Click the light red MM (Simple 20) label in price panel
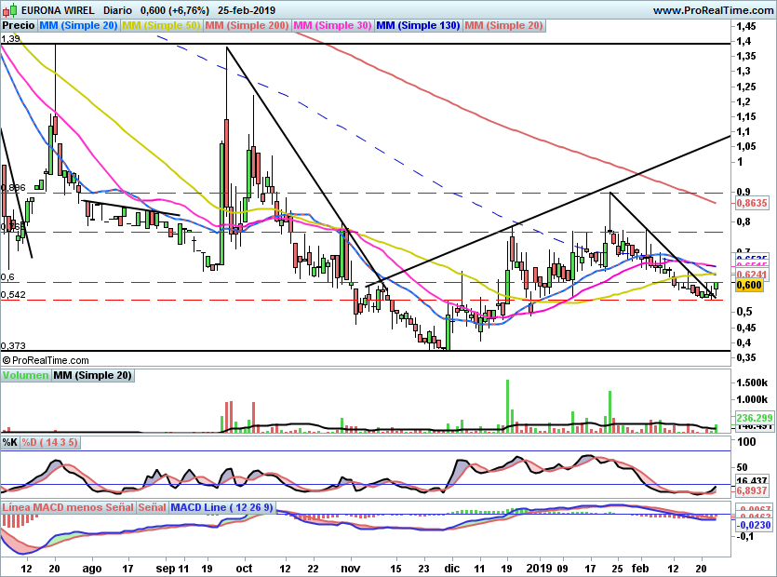Image resolution: width=777 pixels, height=577 pixels. [504, 25]
